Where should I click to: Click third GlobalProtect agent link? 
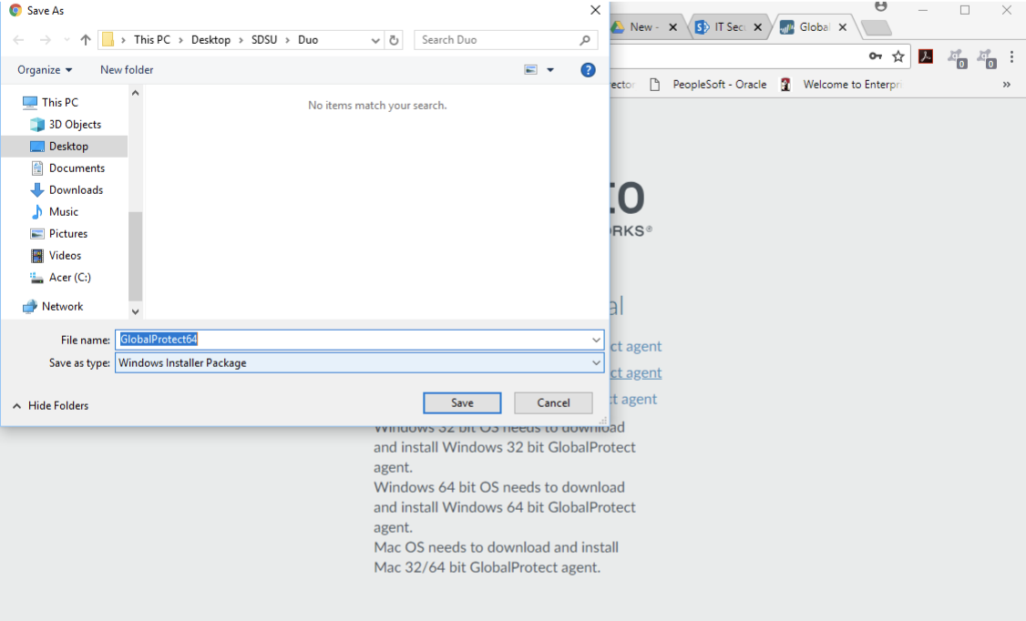click(633, 400)
